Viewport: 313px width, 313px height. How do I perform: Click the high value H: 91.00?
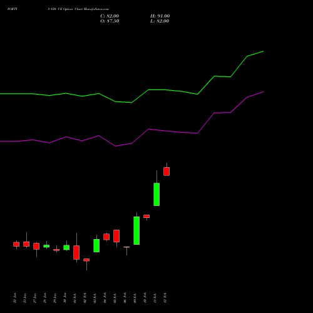tap(160, 16)
